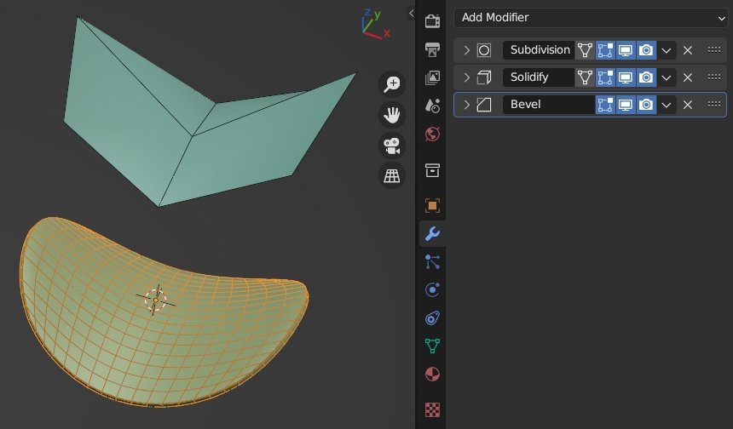The image size is (733, 429).
Task: Toggle Bevel viewport display
Action: 626,105
